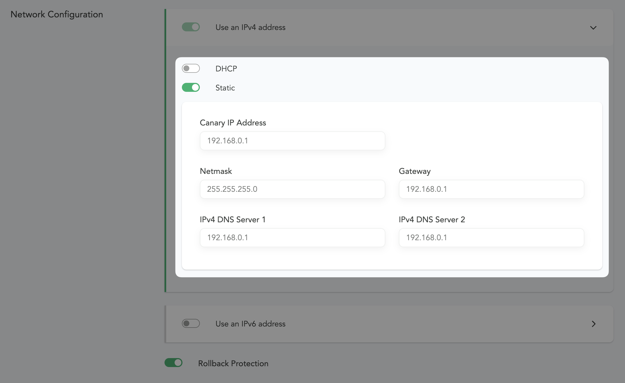Viewport: 625px width, 383px height.
Task: Click the Use an IPv4 address label
Action: [x=250, y=27]
